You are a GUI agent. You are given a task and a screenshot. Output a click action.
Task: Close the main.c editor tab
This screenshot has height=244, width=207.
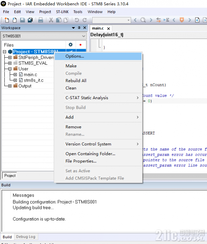[109, 28]
